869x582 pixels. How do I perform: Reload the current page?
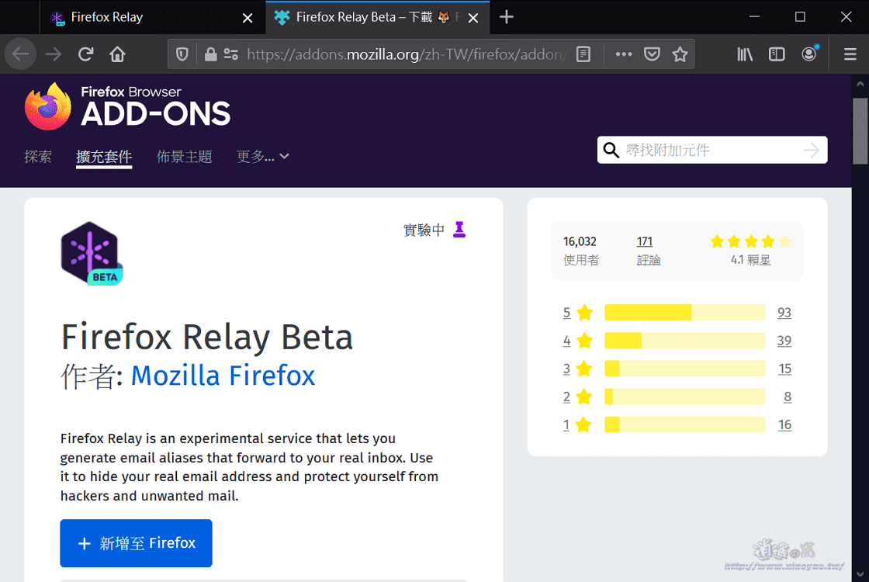(85, 54)
